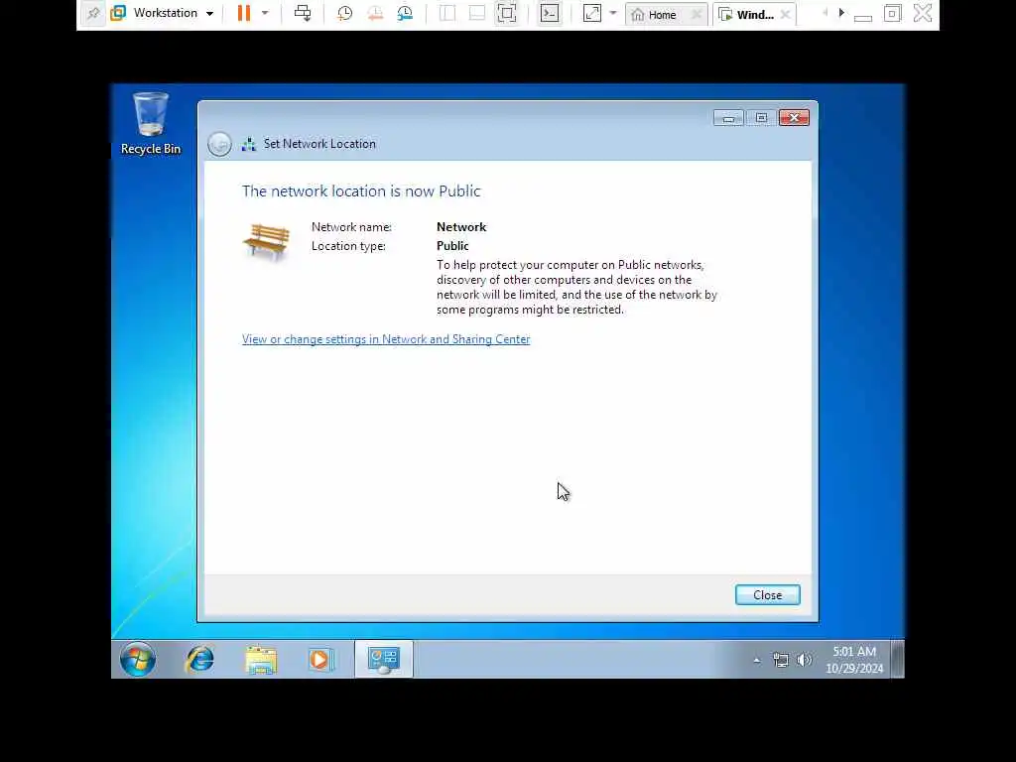Open Recycle Bin on the desktop
The image size is (1016, 762).
coord(151,123)
